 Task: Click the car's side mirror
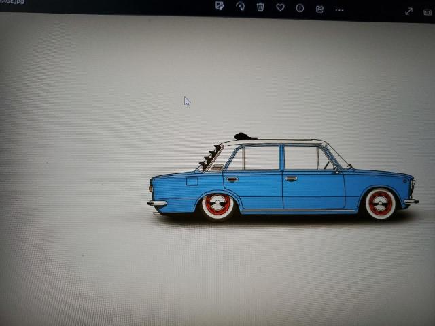pyautogui.click(x=335, y=169)
